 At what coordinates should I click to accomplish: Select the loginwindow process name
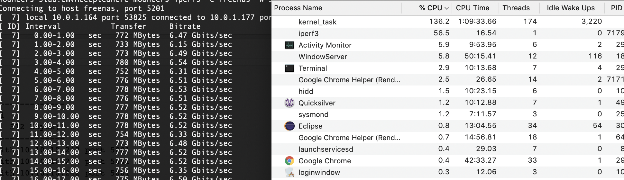point(319,172)
